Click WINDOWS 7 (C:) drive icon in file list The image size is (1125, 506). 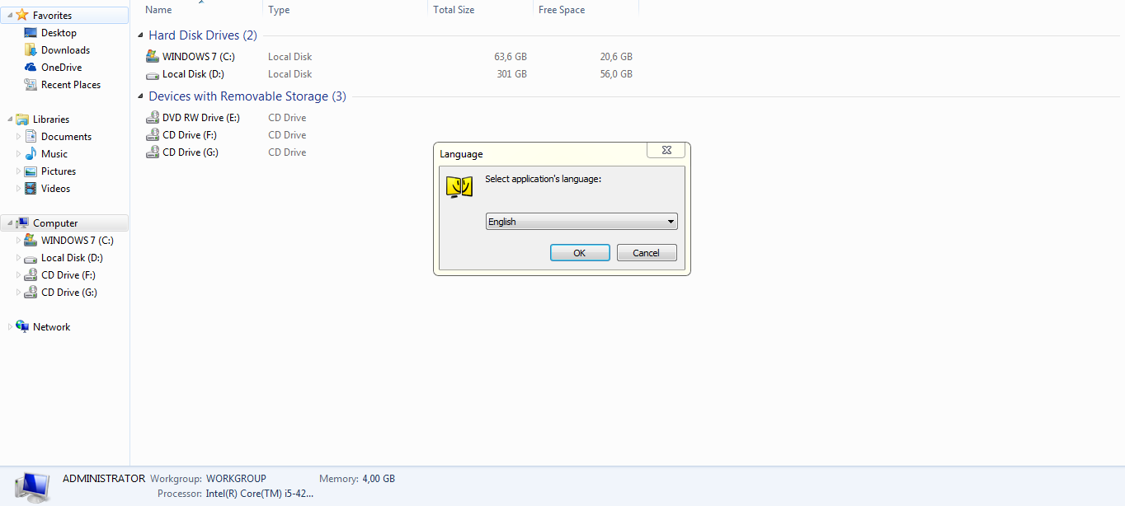coord(152,56)
